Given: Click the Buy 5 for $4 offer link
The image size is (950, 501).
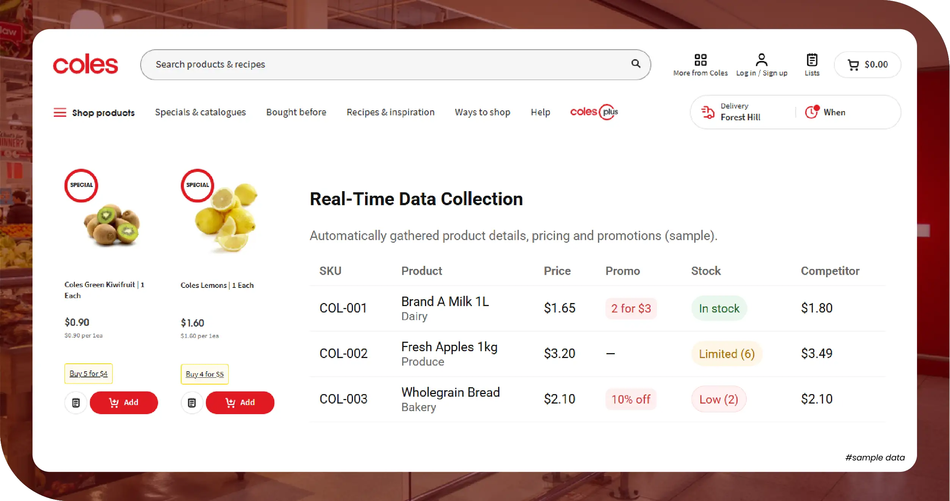Looking at the screenshot, I should coord(88,374).
